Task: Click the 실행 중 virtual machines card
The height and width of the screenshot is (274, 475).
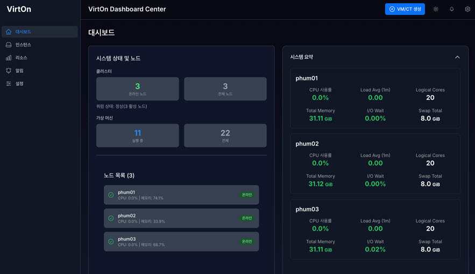Action: click(137, 136)
